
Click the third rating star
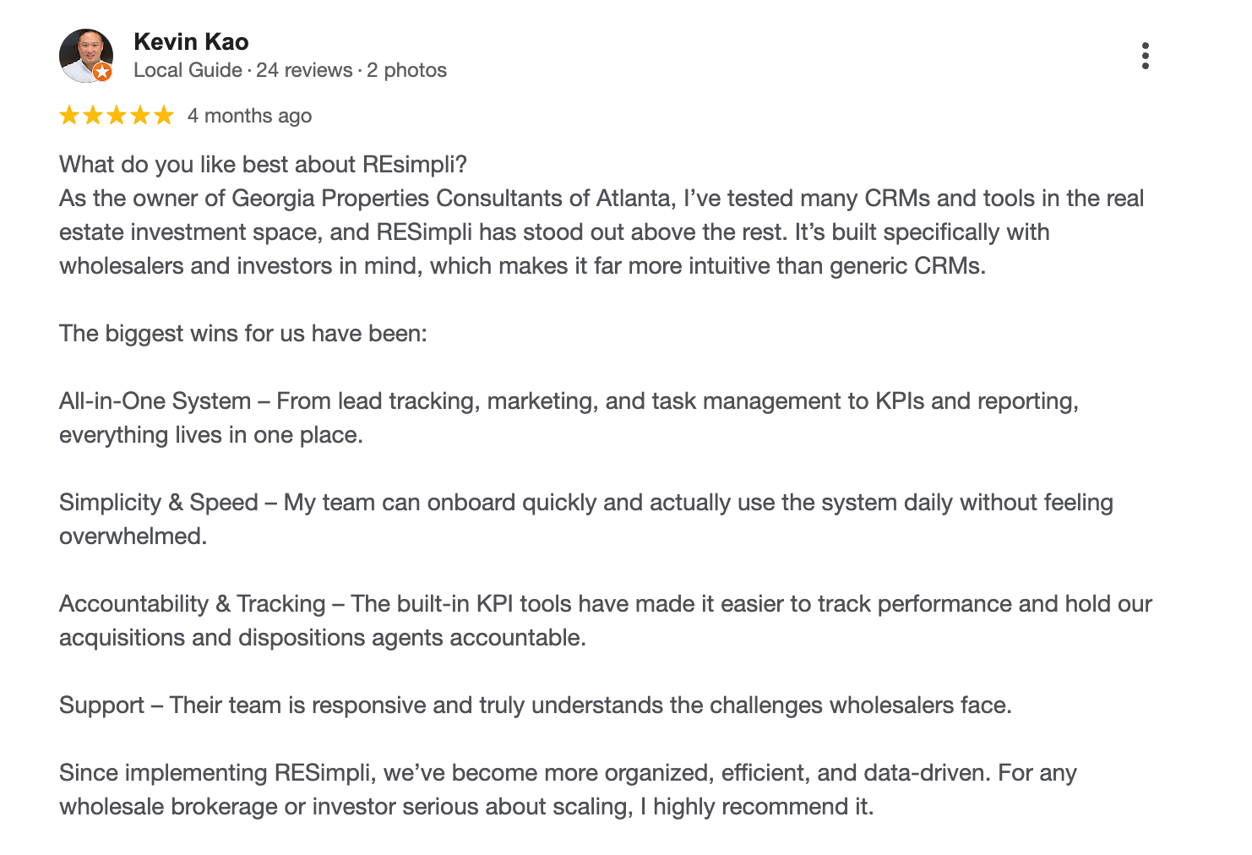click(x=117, y=116)
